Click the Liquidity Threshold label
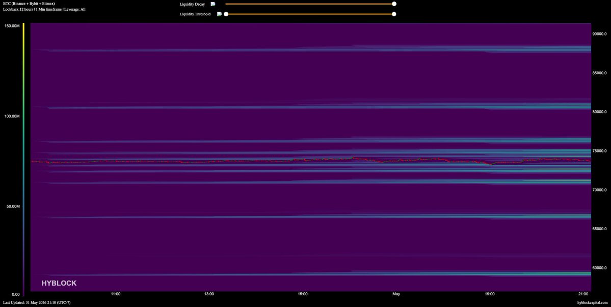Image resolution: width=611 pixels, height=307 pixels. (195, 14)
